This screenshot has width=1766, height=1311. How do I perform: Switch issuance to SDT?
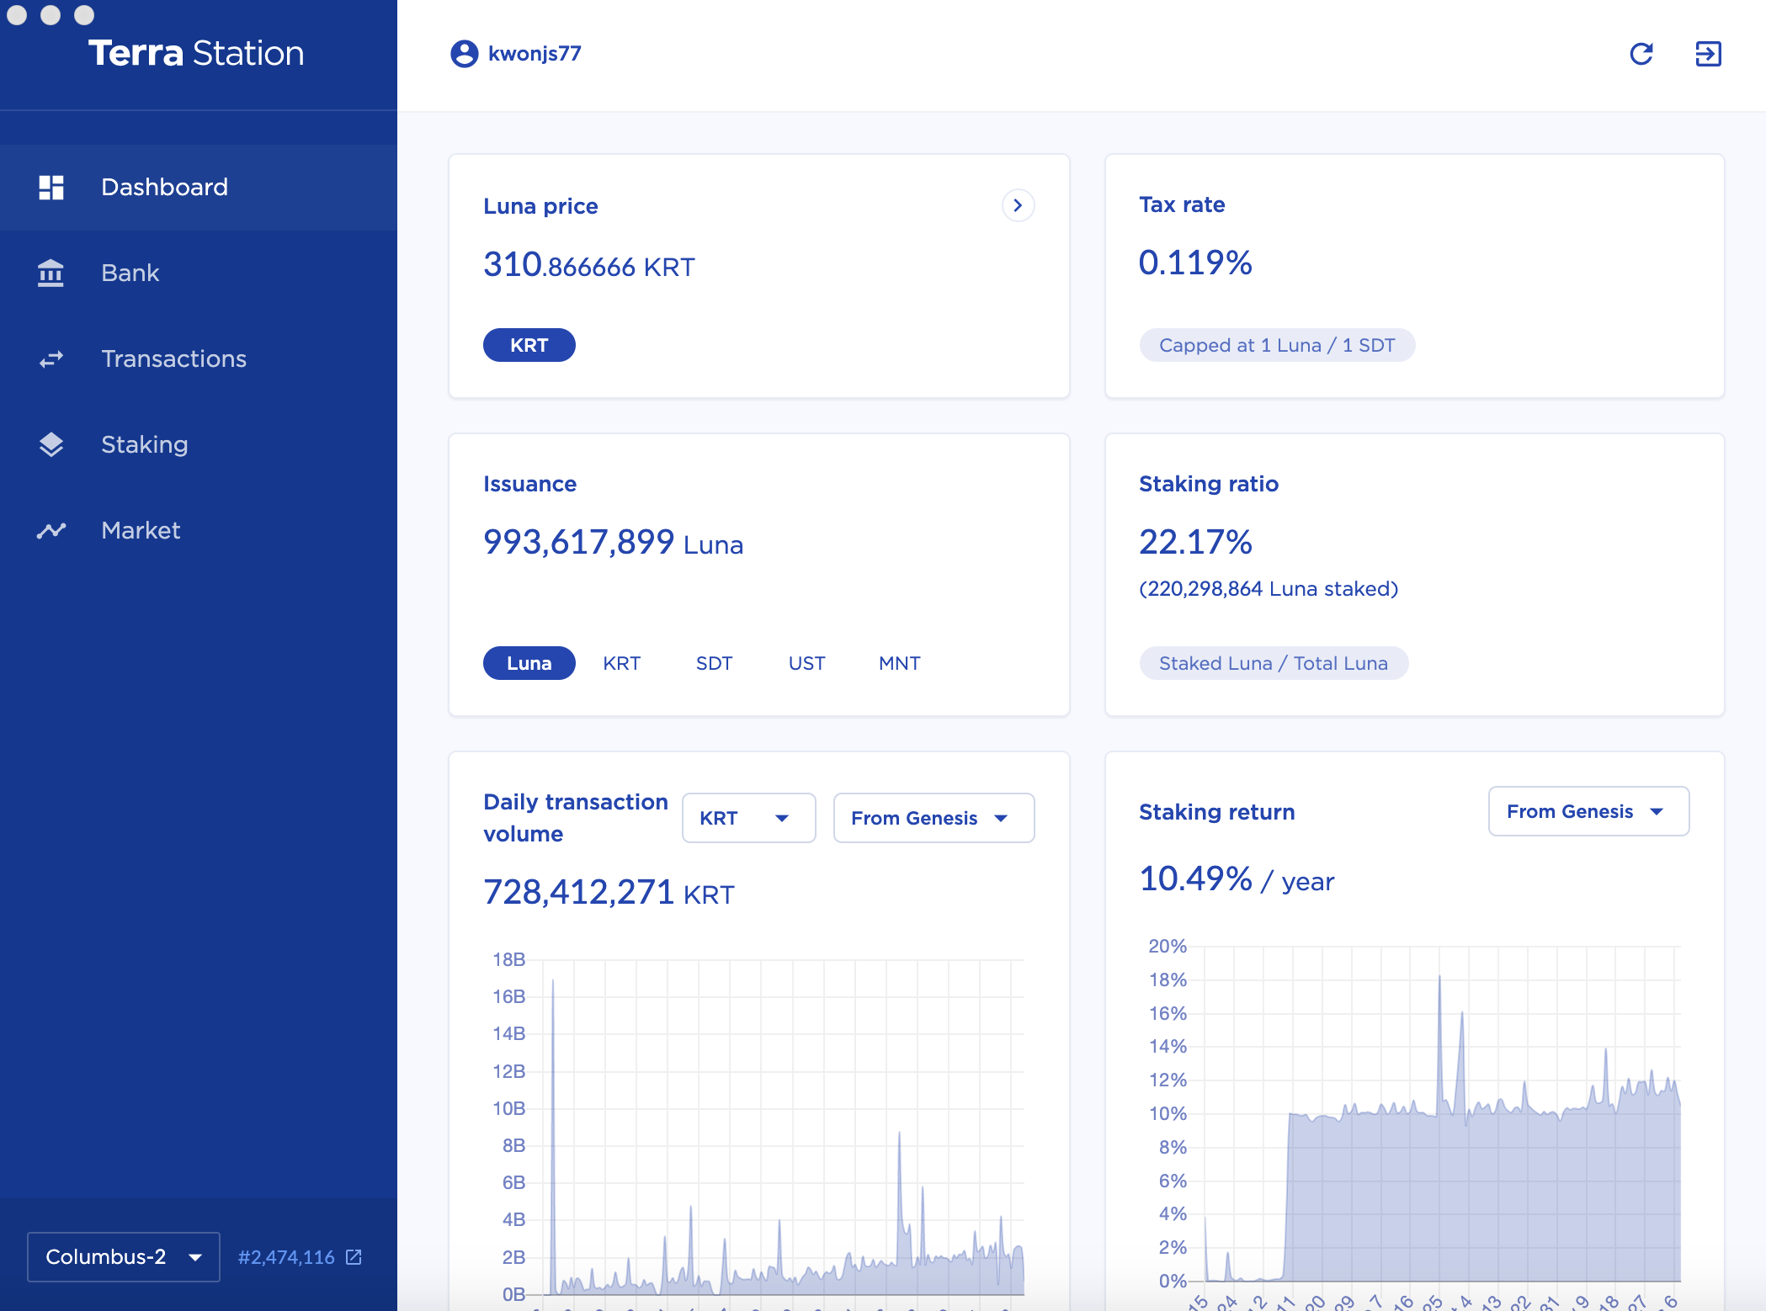[x=714, y=663]
